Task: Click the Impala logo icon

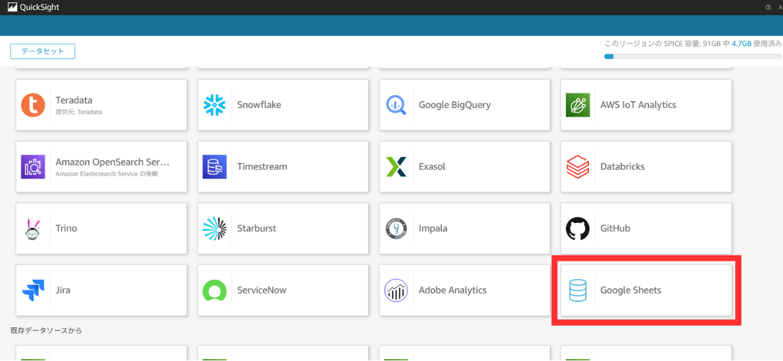Action: (396, 228)
